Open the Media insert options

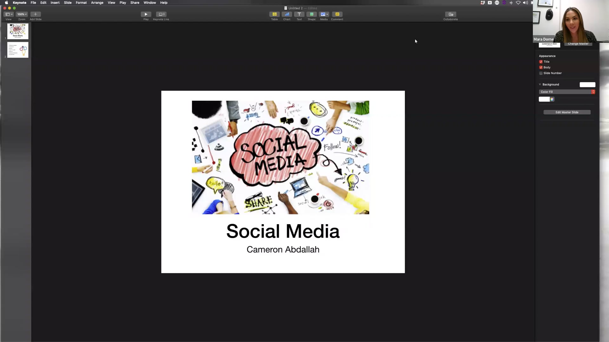pos(324,14)
